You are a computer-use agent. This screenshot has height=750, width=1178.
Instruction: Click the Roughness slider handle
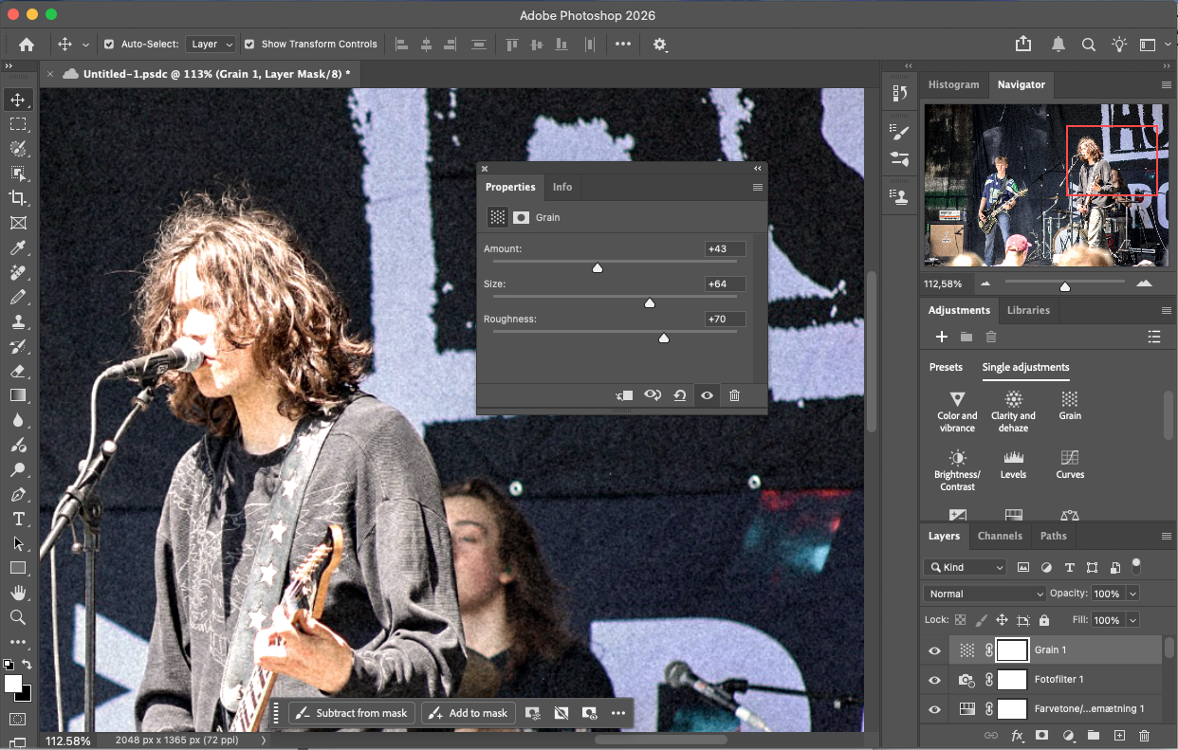pyautogui.click(x=664, y=338)
